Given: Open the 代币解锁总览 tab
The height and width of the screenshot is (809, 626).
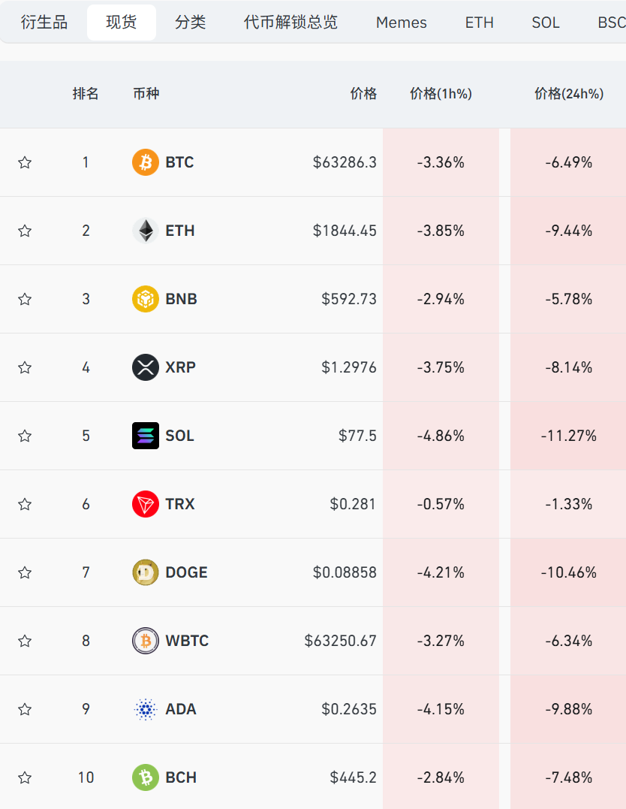Looking at the screenshot, I should 290,23.
